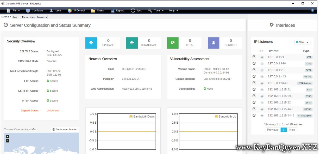Zoom in on the connections map

pos(7,137)
